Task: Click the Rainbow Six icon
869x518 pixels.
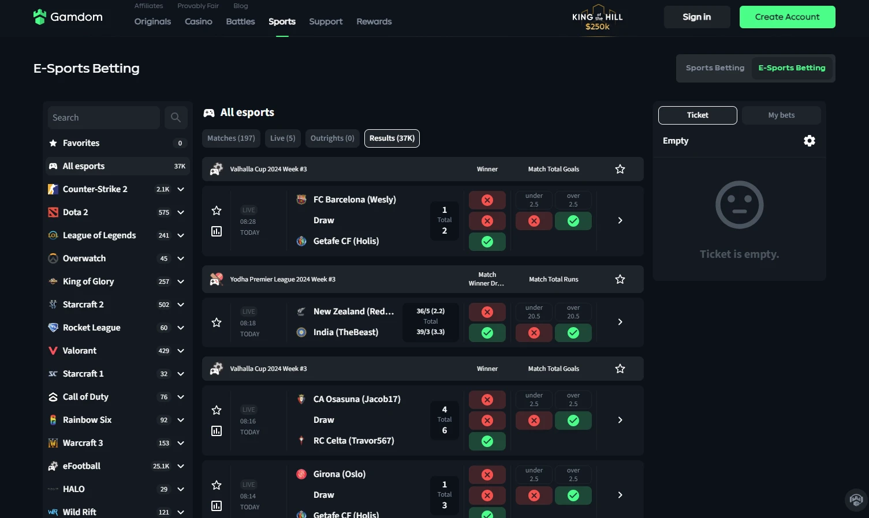Action: point(53,420)
